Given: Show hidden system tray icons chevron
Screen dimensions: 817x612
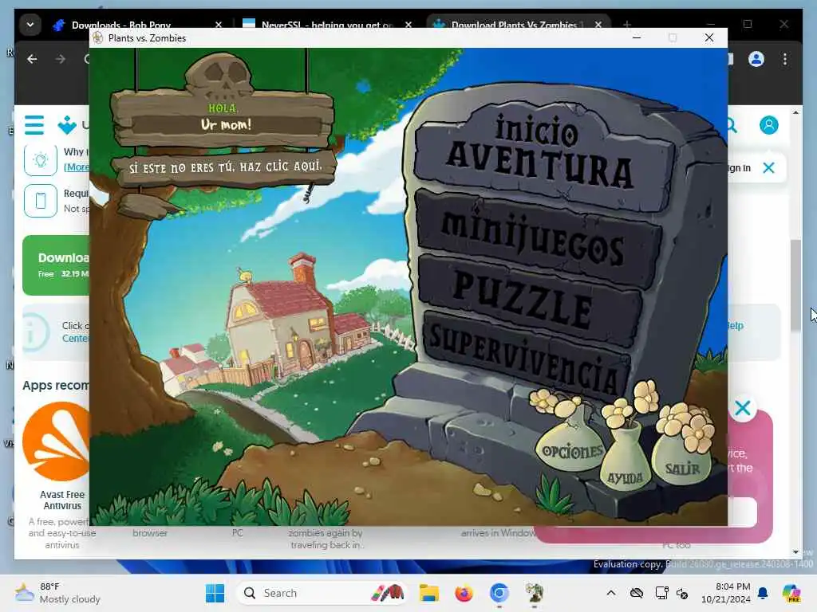Looking at the screenshot, I should (610, 593).
